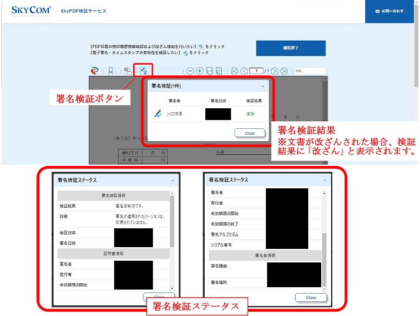The width and height of the screenshot is (420, 316).
Task: Close the 署名検証(1件) dialog with its X
Action: [263, 87]
